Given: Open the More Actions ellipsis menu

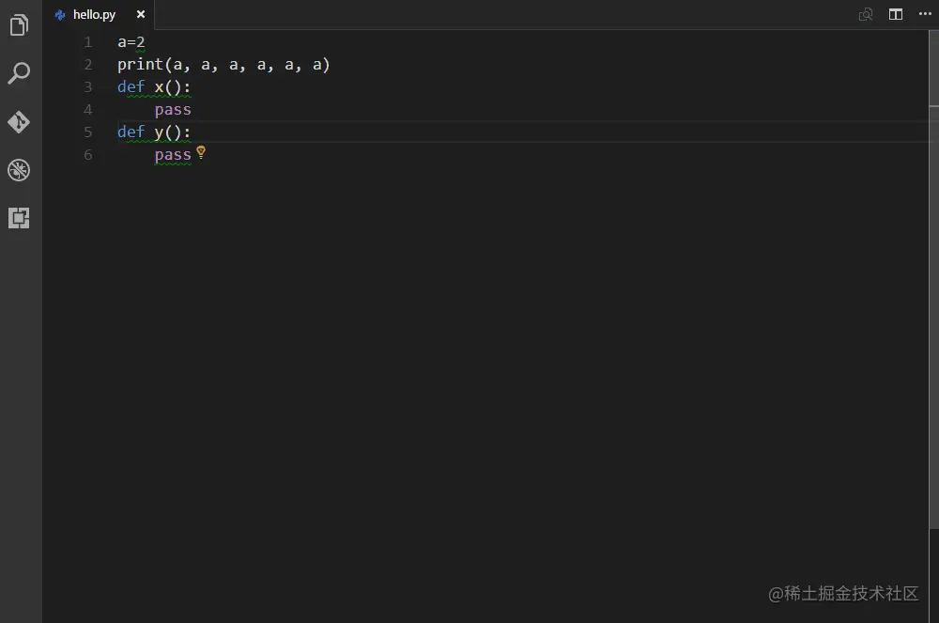Looking at the screenshot, I should (925, 14).
